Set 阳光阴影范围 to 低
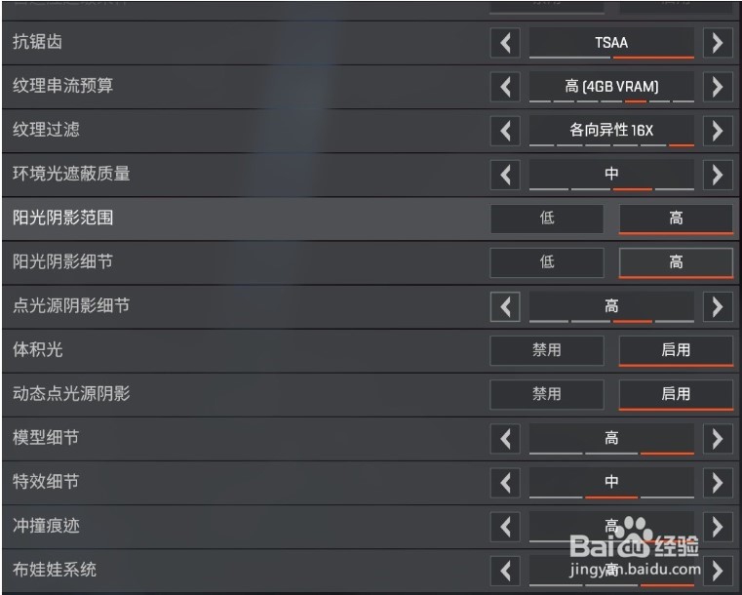Image resolution: width=742 pixels, height=595 pixels. click(547, 218)
